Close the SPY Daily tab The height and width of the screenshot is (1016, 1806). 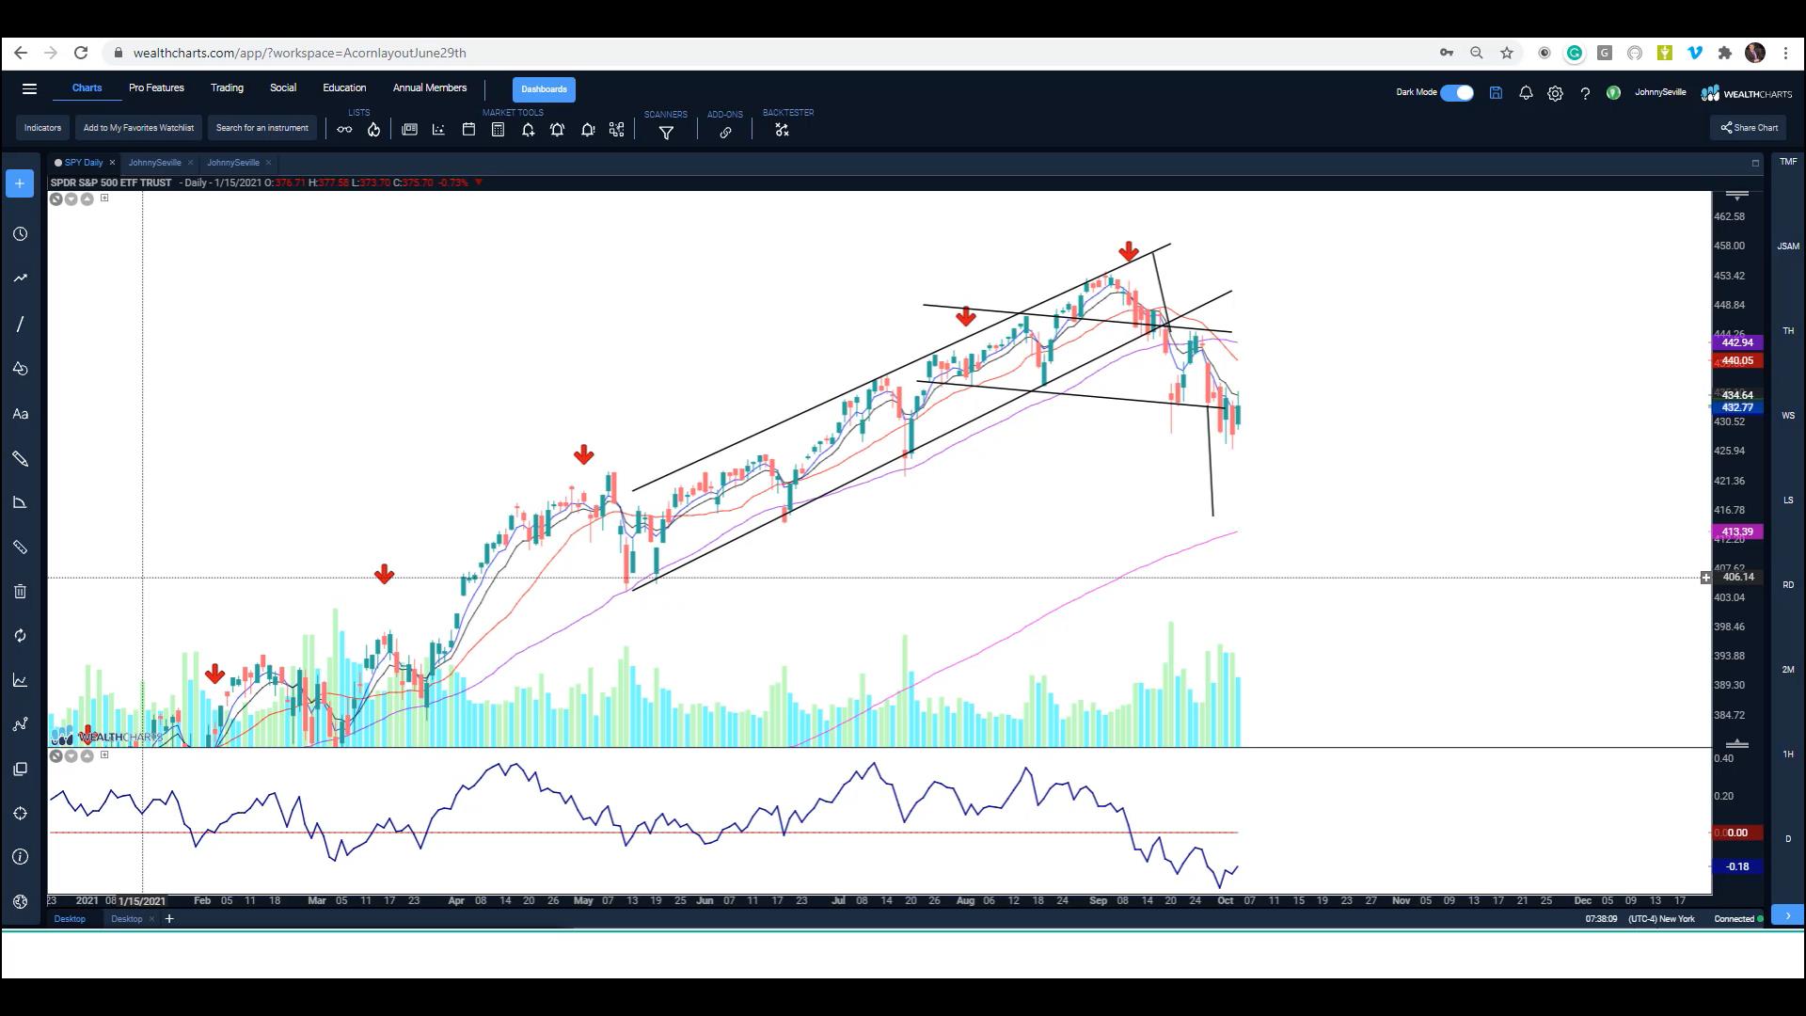[x=112, y=163]
